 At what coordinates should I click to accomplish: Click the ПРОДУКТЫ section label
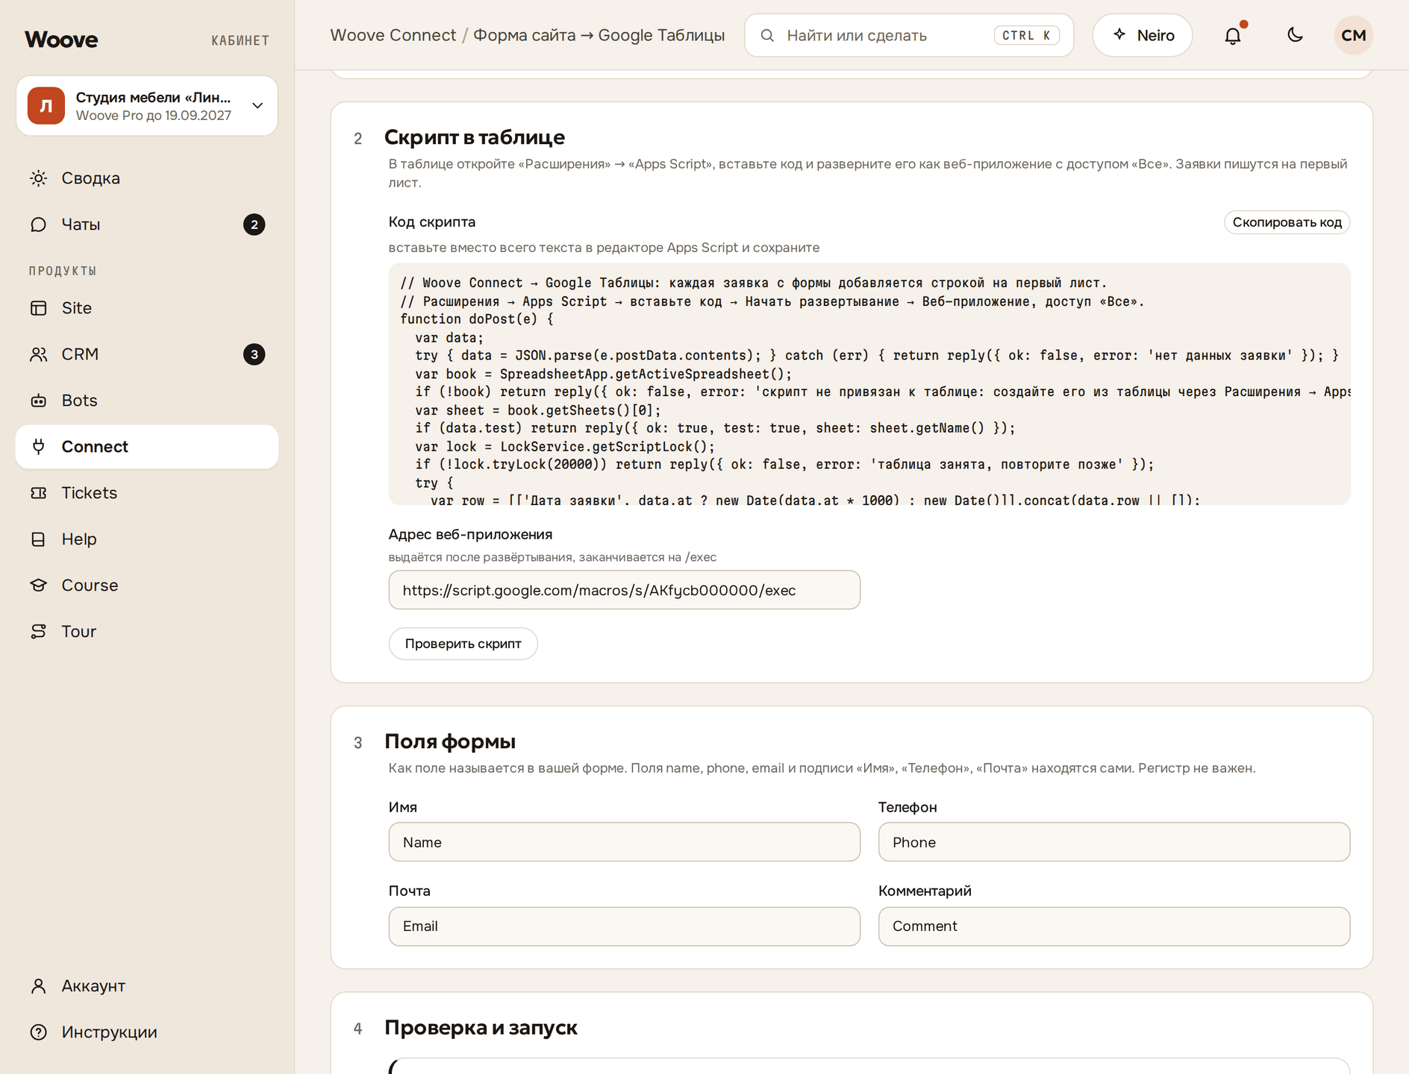click(x=63, y=271)
